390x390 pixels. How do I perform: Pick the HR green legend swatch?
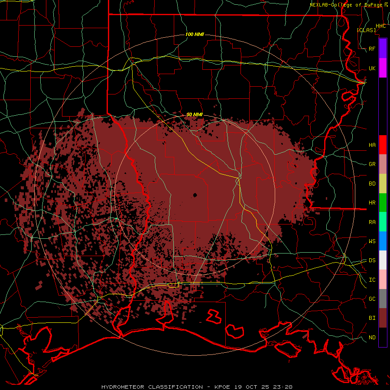pos(383,203)
